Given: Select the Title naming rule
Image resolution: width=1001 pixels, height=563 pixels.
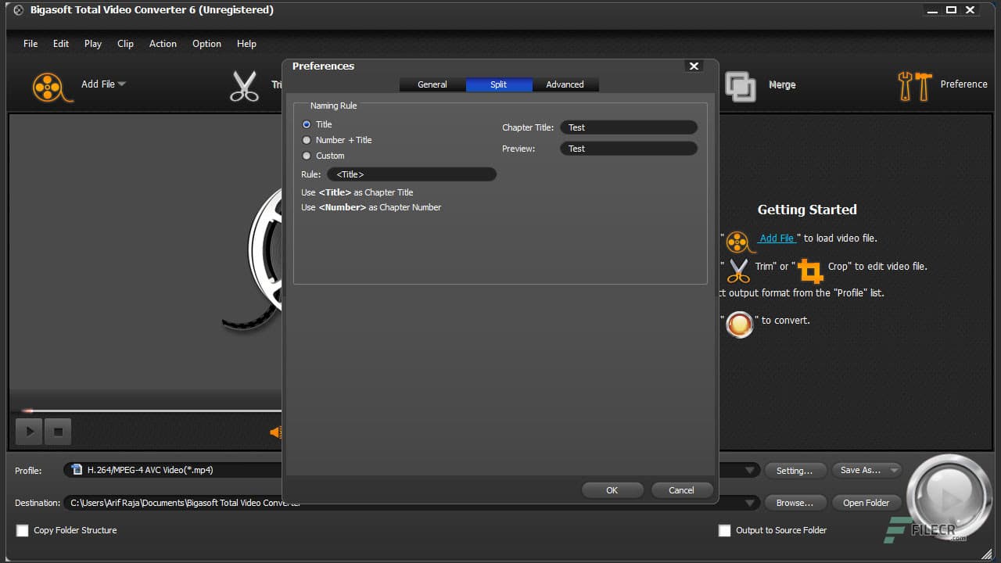Looking at the screenshot, I should [307, 124].
